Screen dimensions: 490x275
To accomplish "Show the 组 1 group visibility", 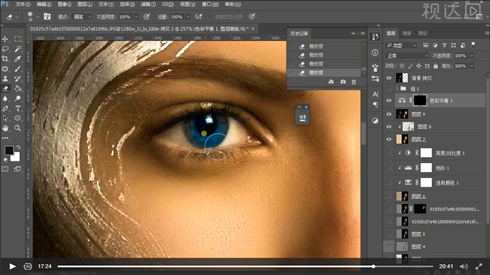I will (x=389, y=89).
